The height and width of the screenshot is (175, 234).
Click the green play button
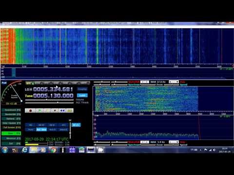[x=39, y=110]
